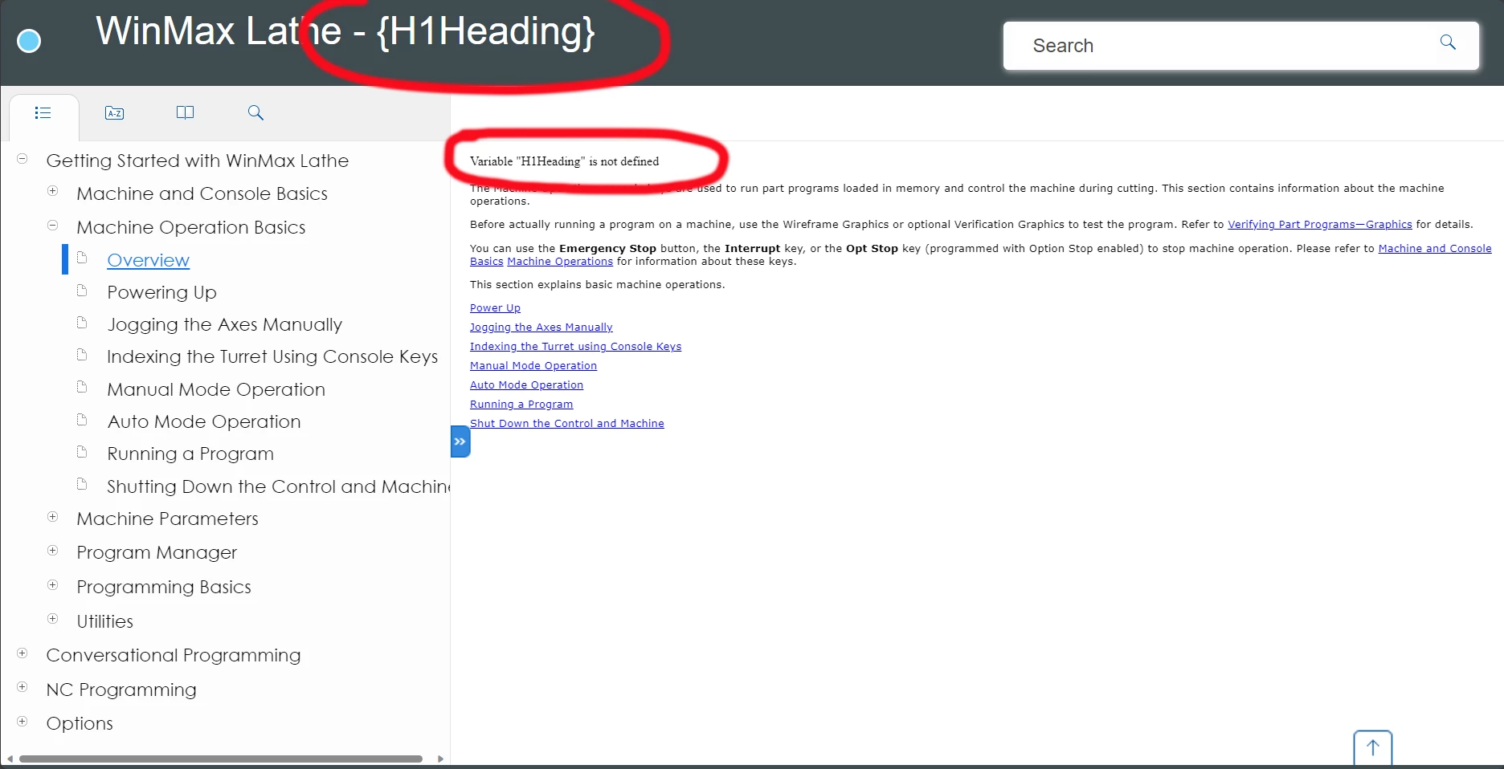Select Conversational Programming in tree
The image size is (1504, 769).
(174, 655)
